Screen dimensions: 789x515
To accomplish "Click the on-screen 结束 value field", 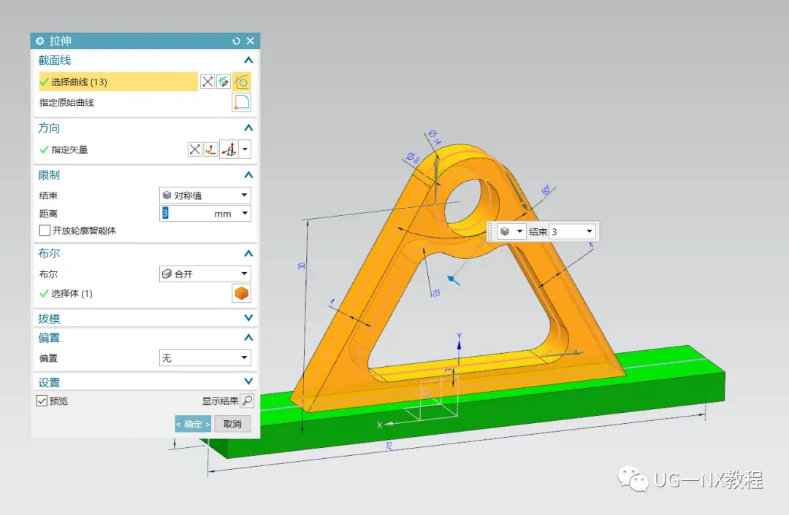I will click(566, 232).
